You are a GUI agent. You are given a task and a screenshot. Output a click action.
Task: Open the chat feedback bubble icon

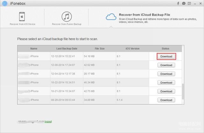(184, 4)
